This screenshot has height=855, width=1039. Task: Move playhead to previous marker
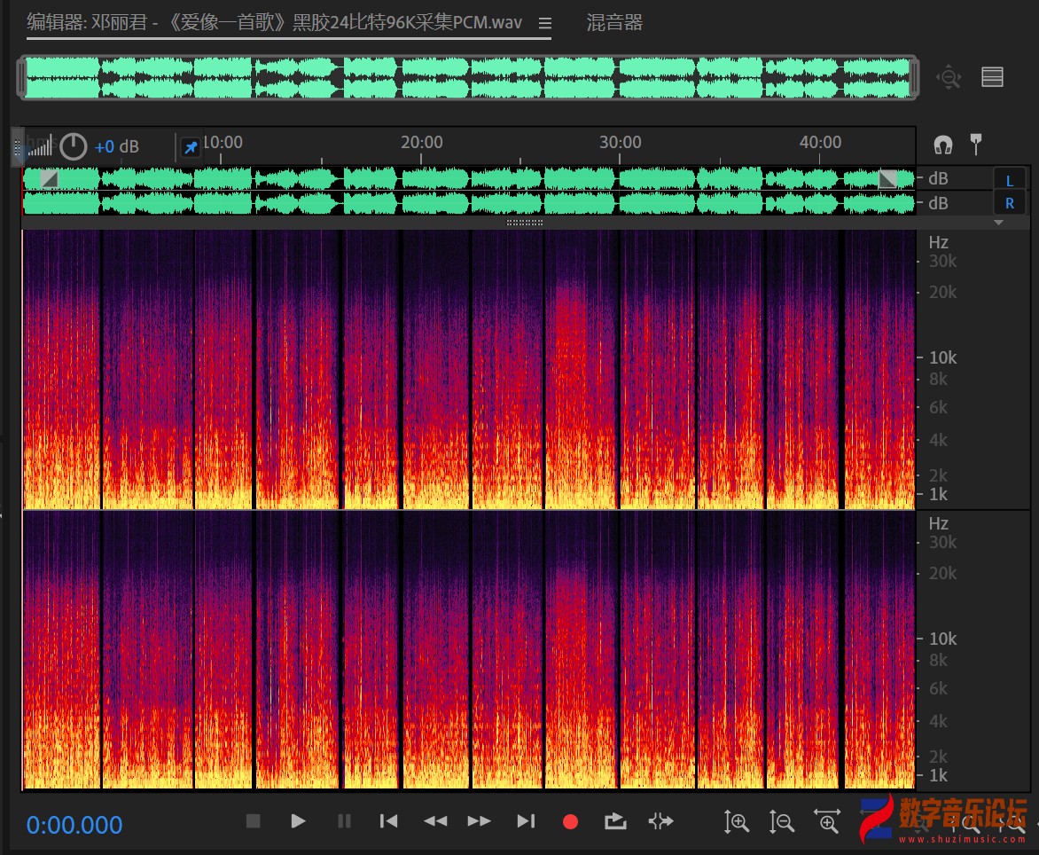(388, 821)
